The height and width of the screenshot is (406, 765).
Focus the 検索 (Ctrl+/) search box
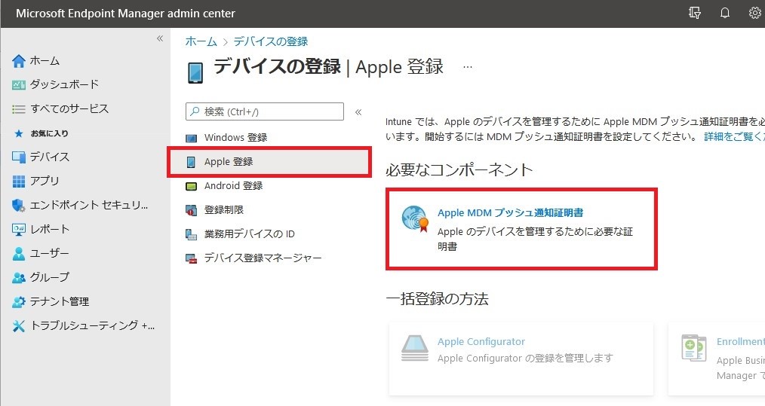click(x=265, y=111)
